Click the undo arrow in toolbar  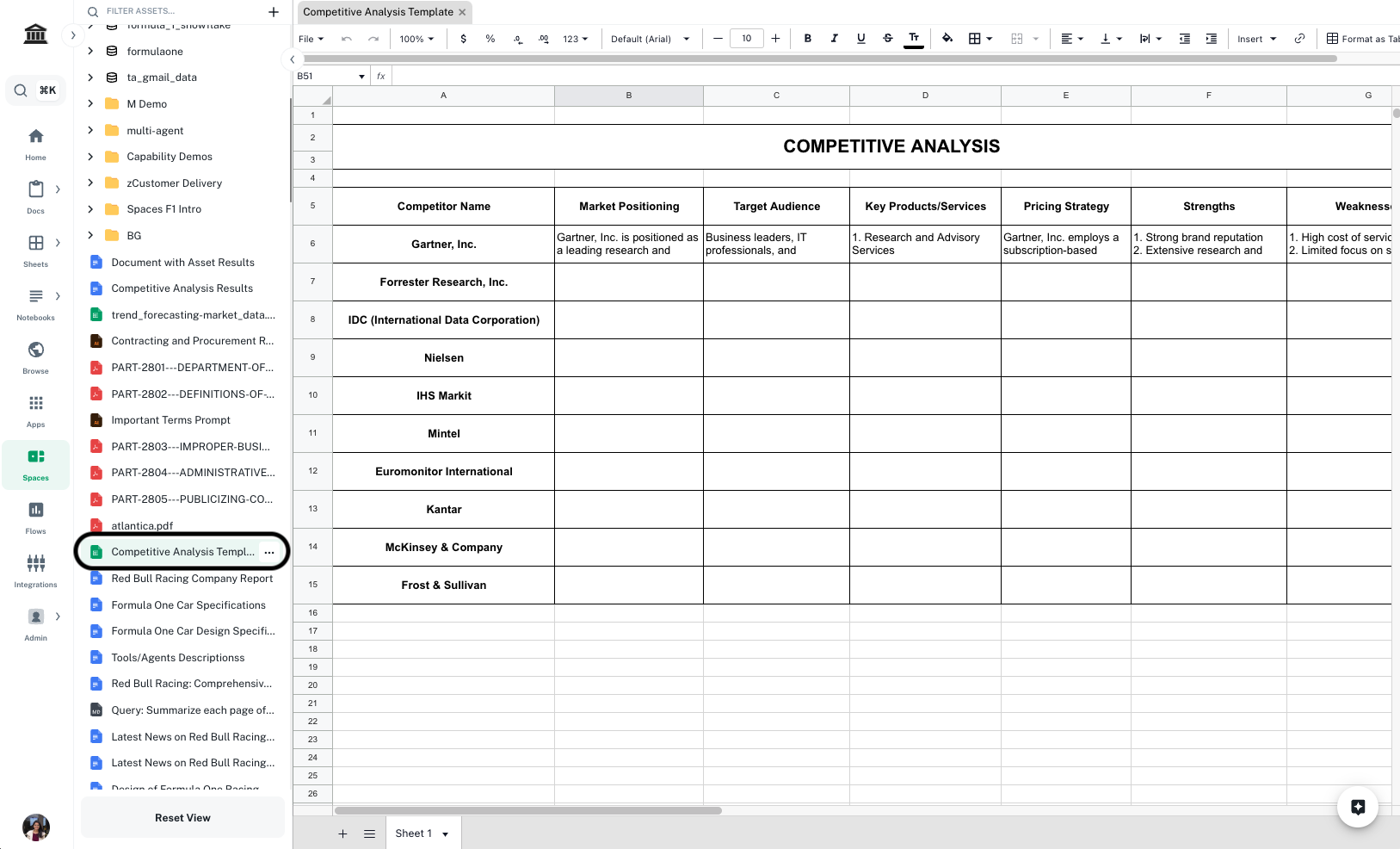347,39
